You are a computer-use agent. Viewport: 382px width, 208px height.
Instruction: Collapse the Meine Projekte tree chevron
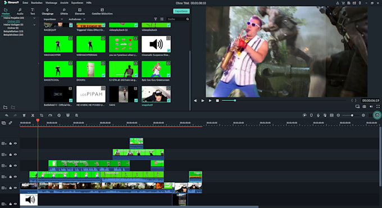(34, 18)
